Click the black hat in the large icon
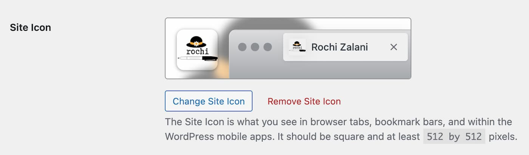The height and width of the screenshot is (155, 529). tap(197, 41)
